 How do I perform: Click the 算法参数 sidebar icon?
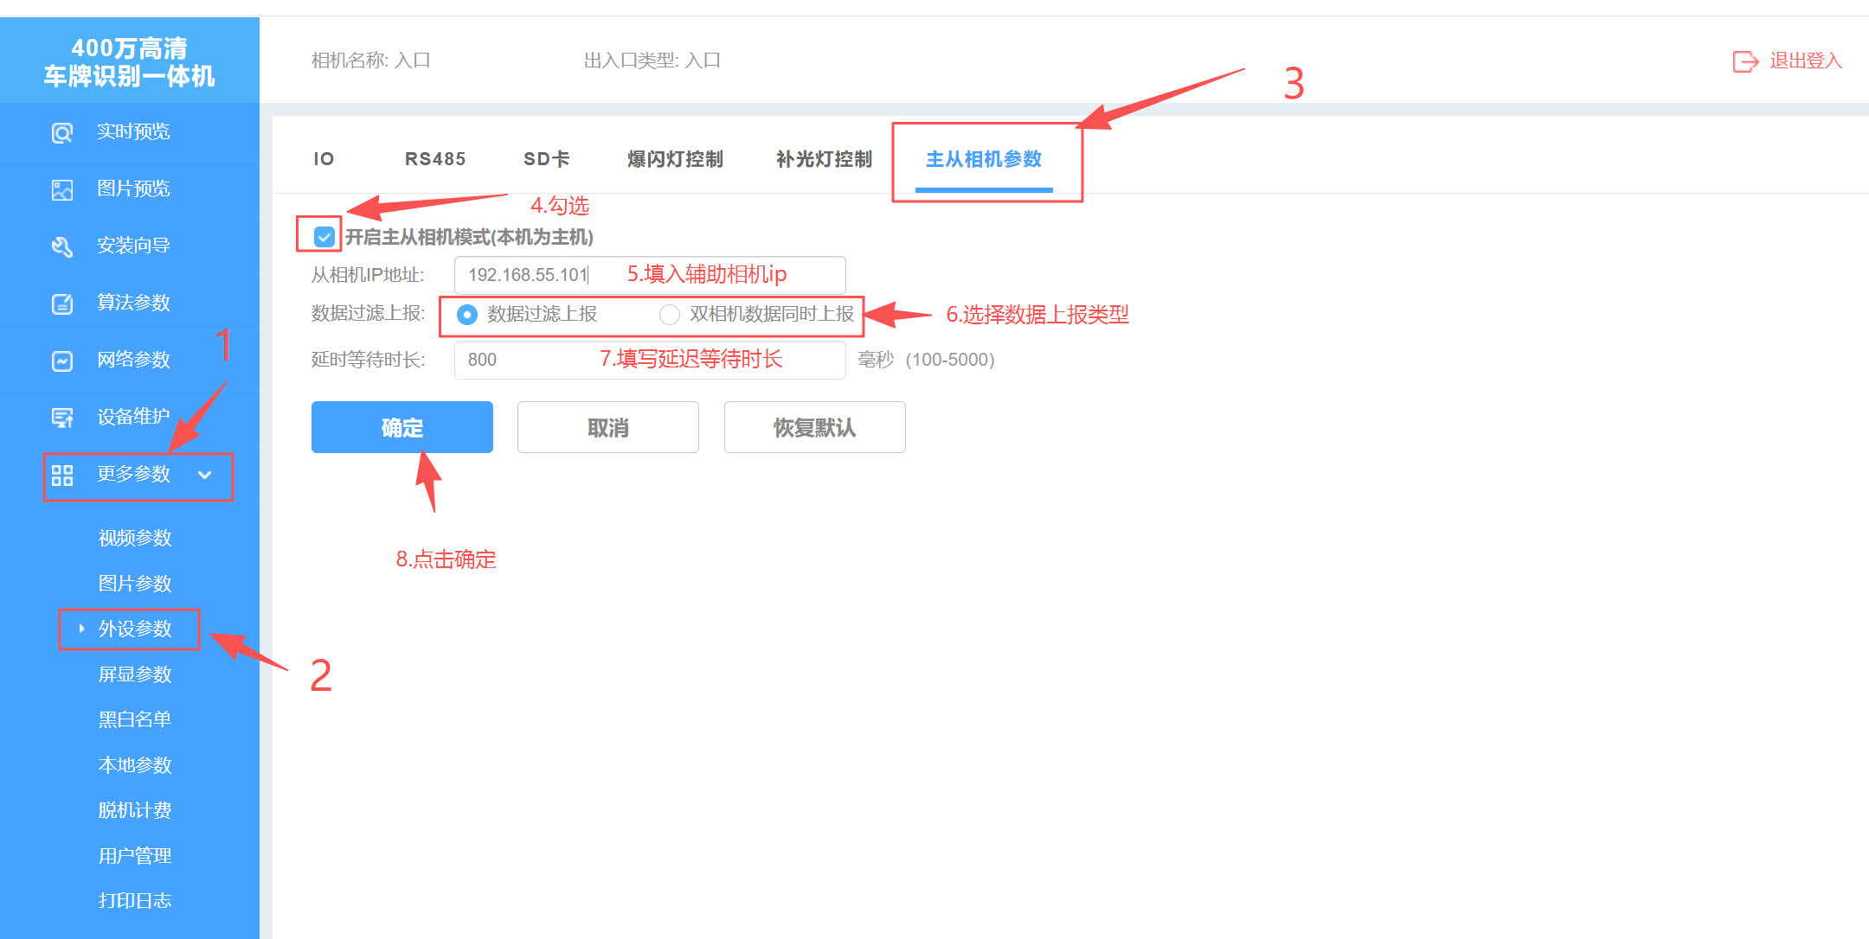point(61,302)
